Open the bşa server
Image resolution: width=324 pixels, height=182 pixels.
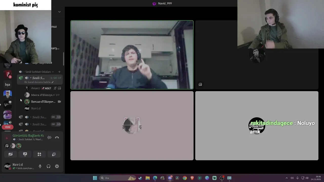pyautogui.click(x=8, y=84)
